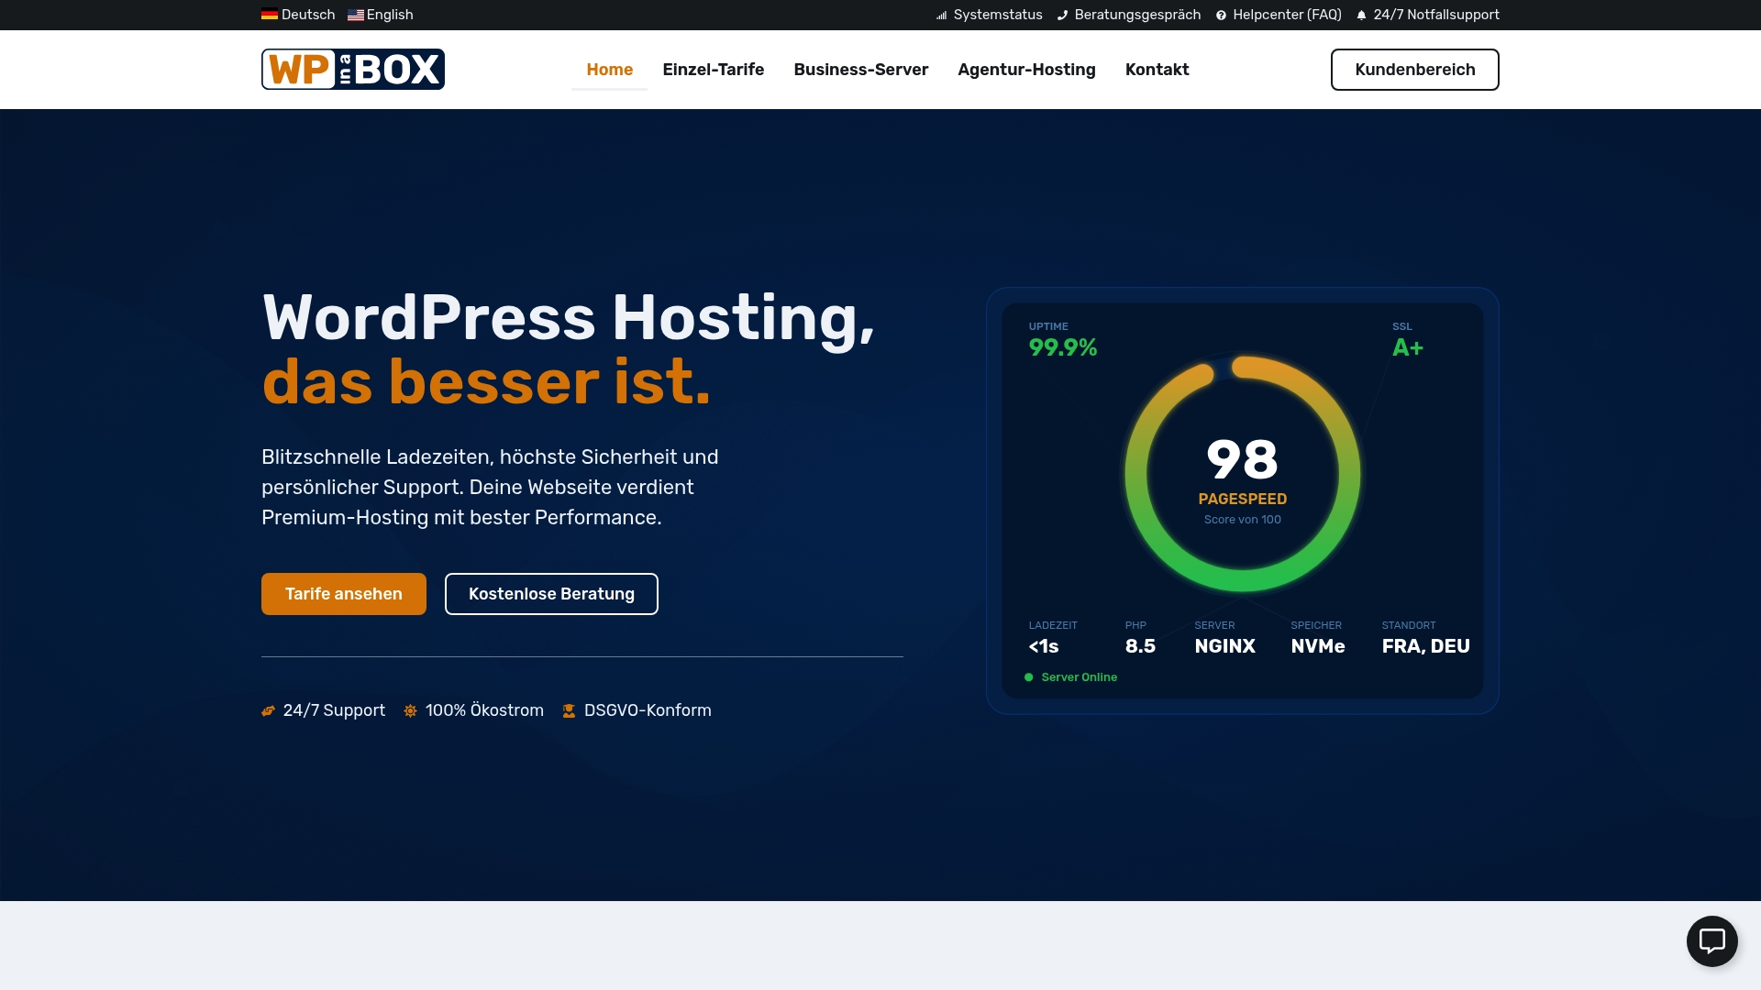Request a Kostenlose Beratung

point(550,594)
